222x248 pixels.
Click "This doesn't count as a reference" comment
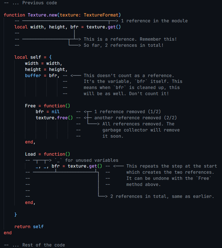click(129, 76)
